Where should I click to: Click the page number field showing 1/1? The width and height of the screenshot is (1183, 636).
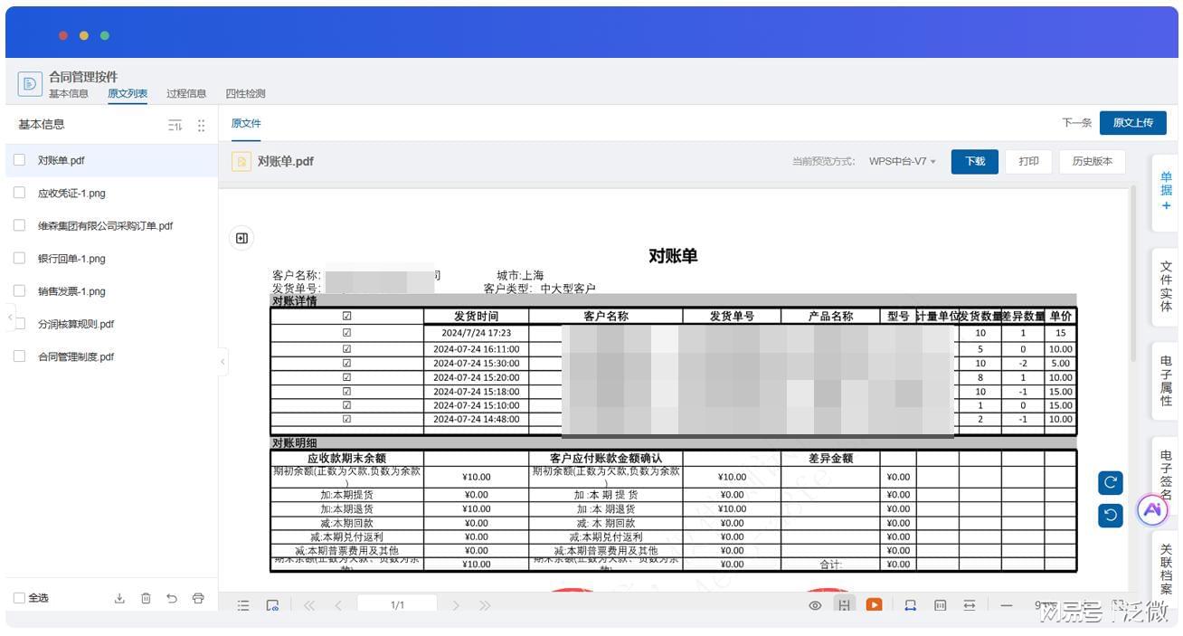point(397,605)
